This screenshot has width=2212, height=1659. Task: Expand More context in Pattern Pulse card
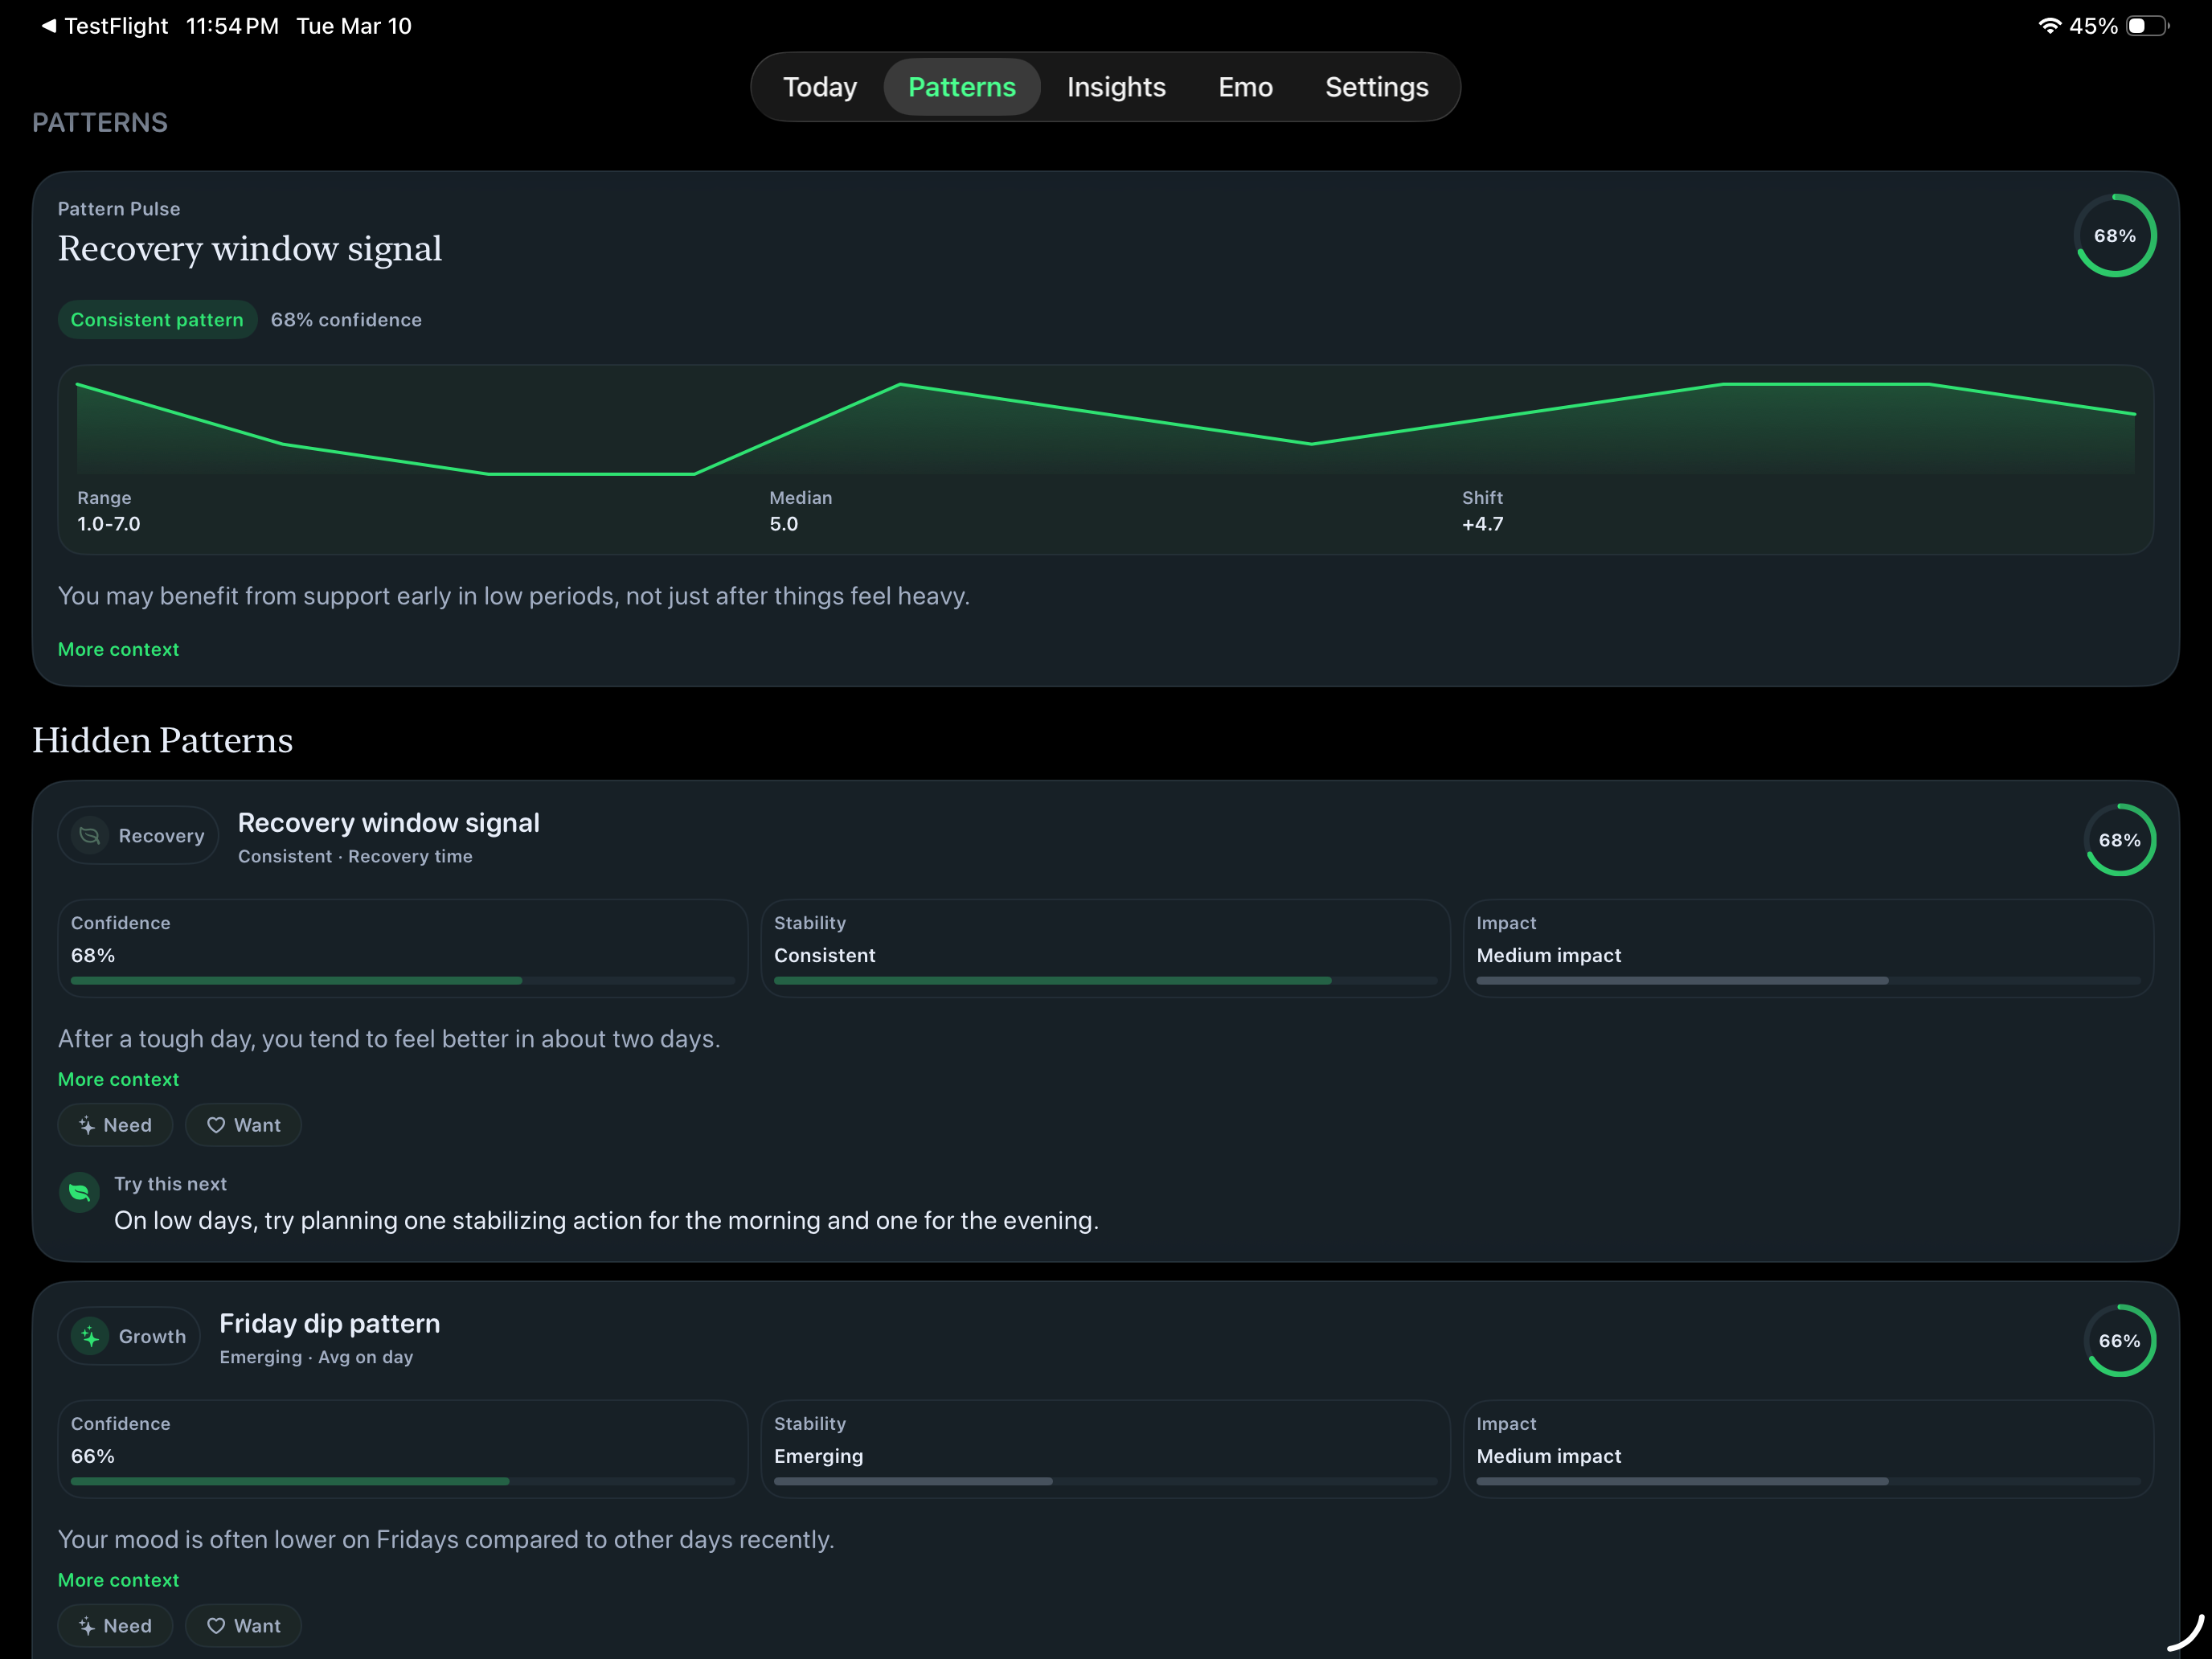118,649
